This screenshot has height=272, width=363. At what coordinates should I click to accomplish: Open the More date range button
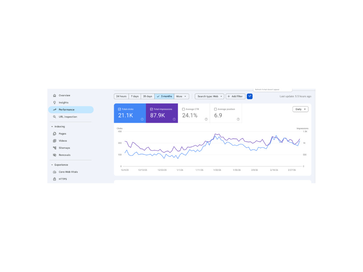click(x=181, y=96)
